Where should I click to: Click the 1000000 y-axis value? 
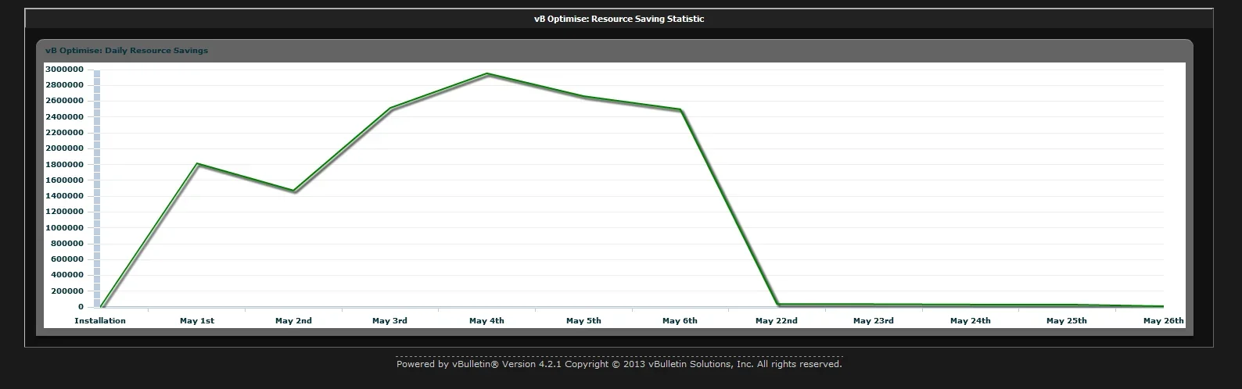[64, 227]
